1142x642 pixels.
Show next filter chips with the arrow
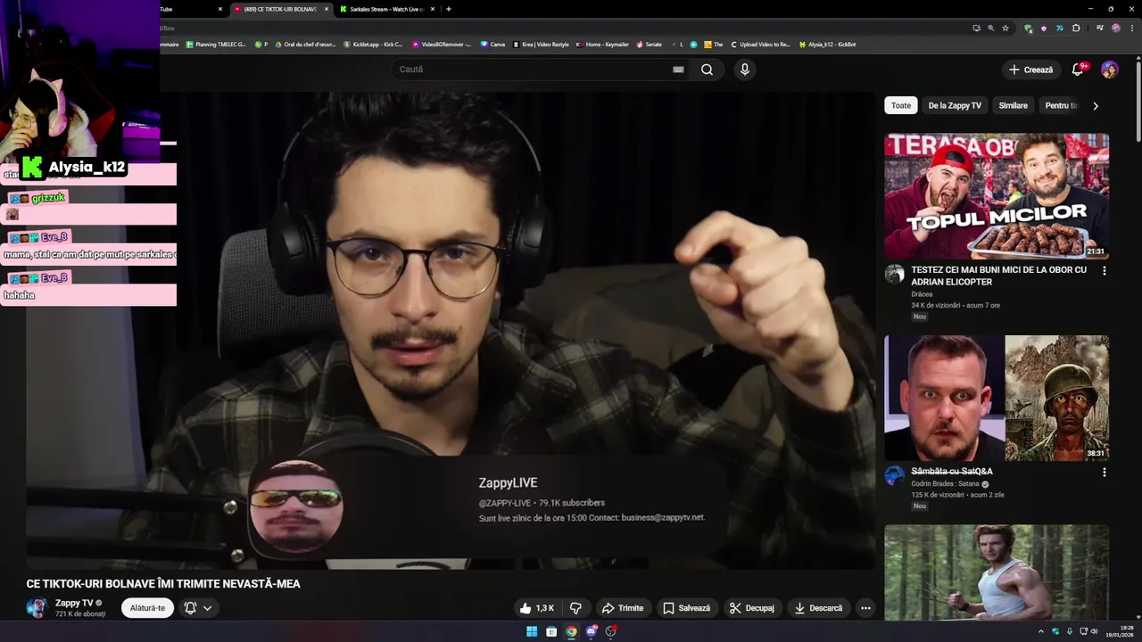1096,106
